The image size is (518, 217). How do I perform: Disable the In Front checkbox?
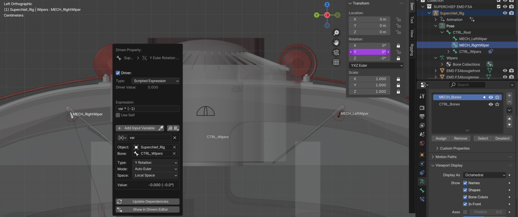pyautogui.click(x=465, y=204)
